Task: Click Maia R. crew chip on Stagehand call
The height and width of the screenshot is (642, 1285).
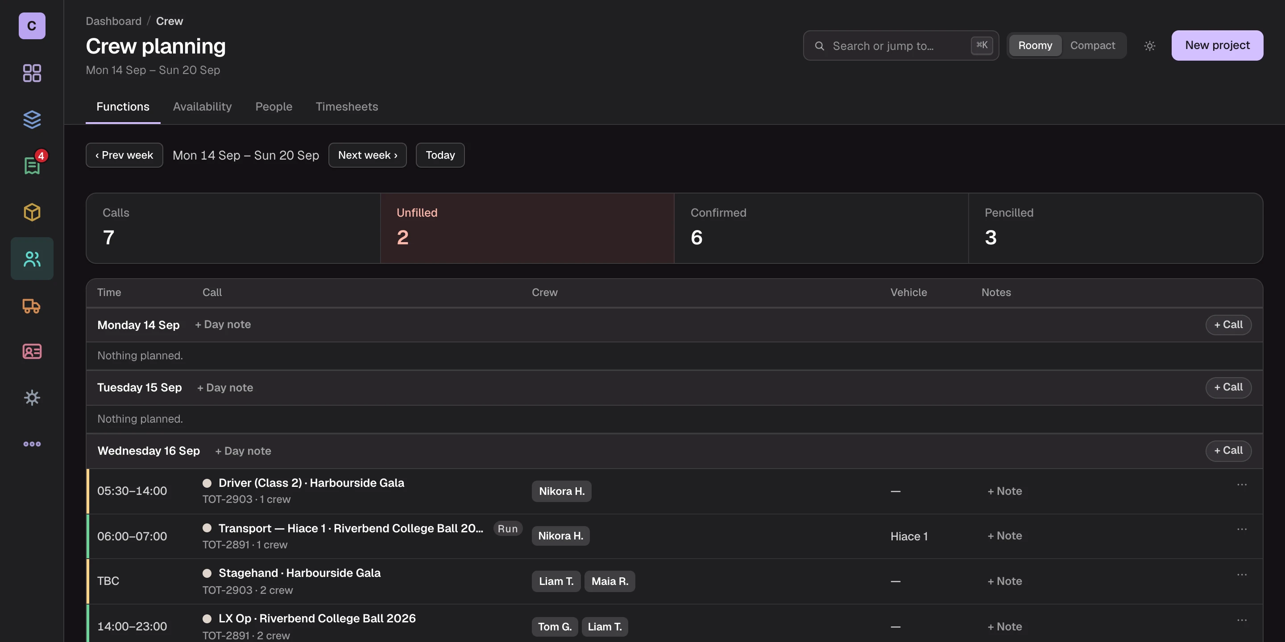Action: pyautogui.click(x=609, y=581)
